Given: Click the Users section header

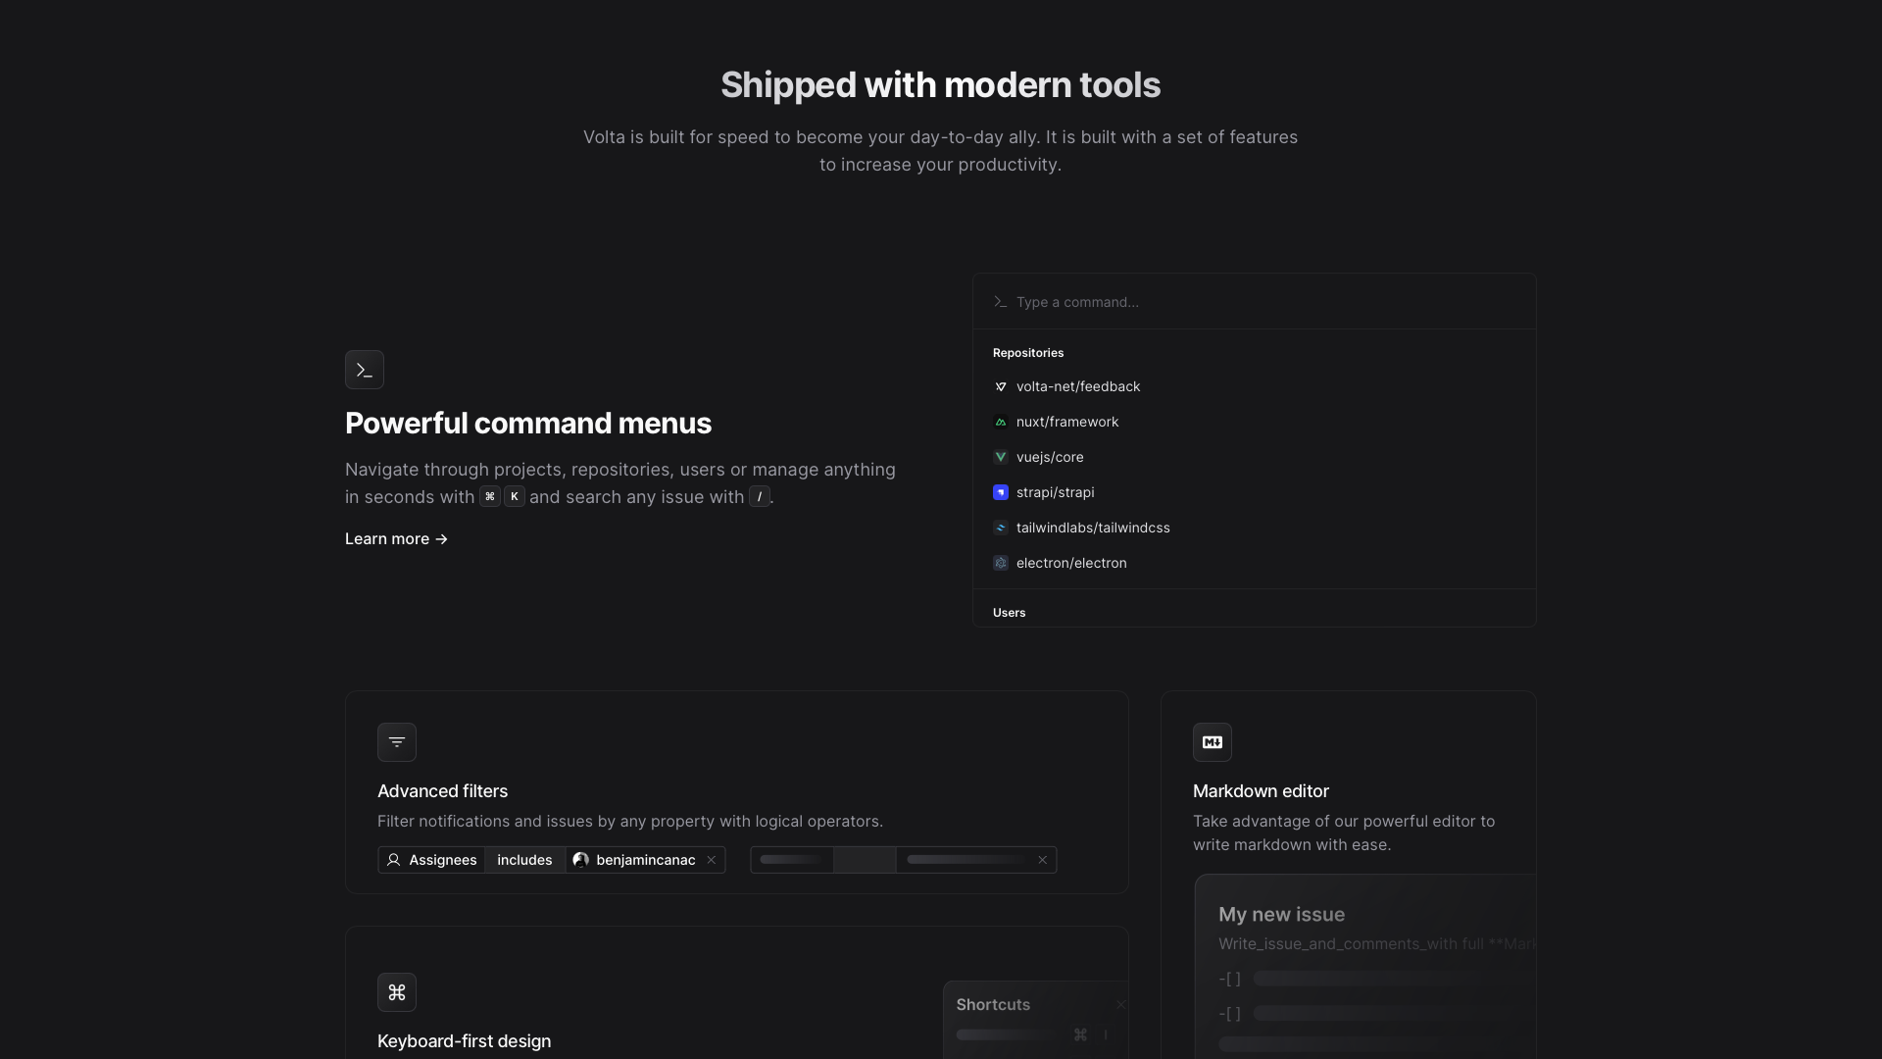Looking at the screenshot, I should (x=1010, y=613).
